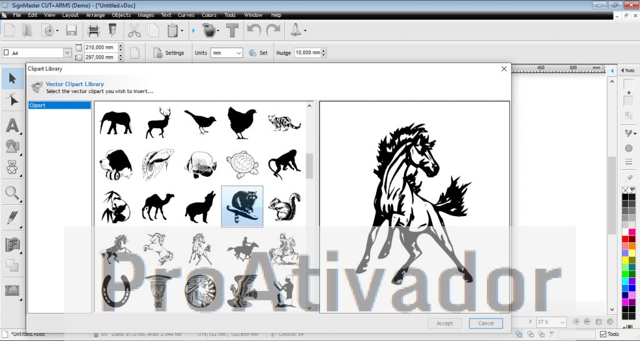
Task: Select the turtle clipart thumbnail
Action: [x=242, y=165]
